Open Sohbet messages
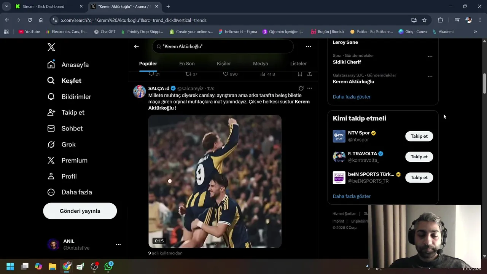487x274 pixels. pos(65,129)
